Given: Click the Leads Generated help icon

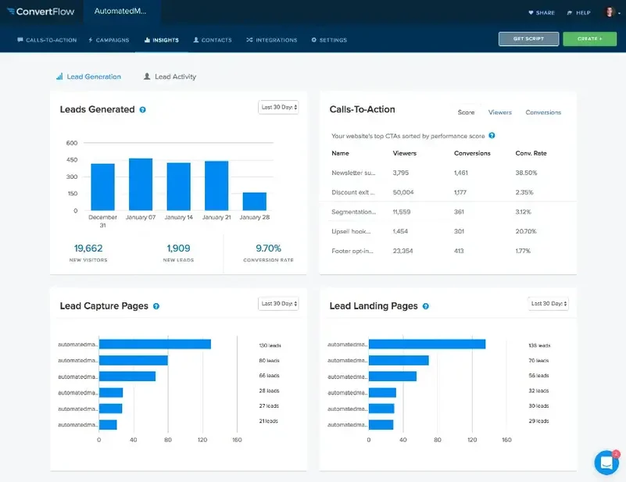Looking at the screenshot, I should (142, 110).
